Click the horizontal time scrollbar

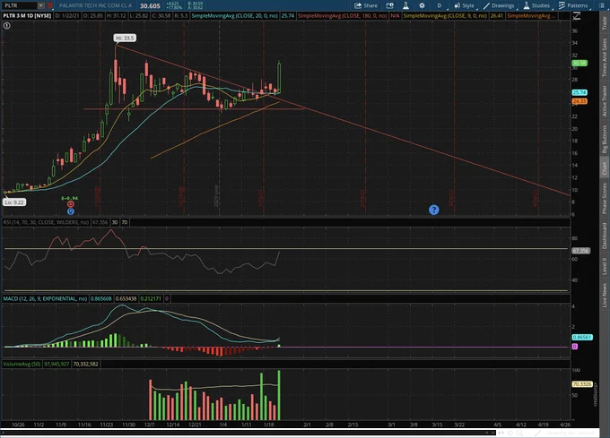click(x=247, y=432)
